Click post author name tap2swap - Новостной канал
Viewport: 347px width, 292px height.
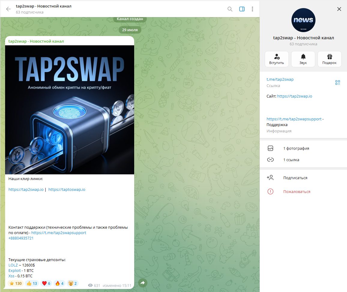click(x=36, y=41)
